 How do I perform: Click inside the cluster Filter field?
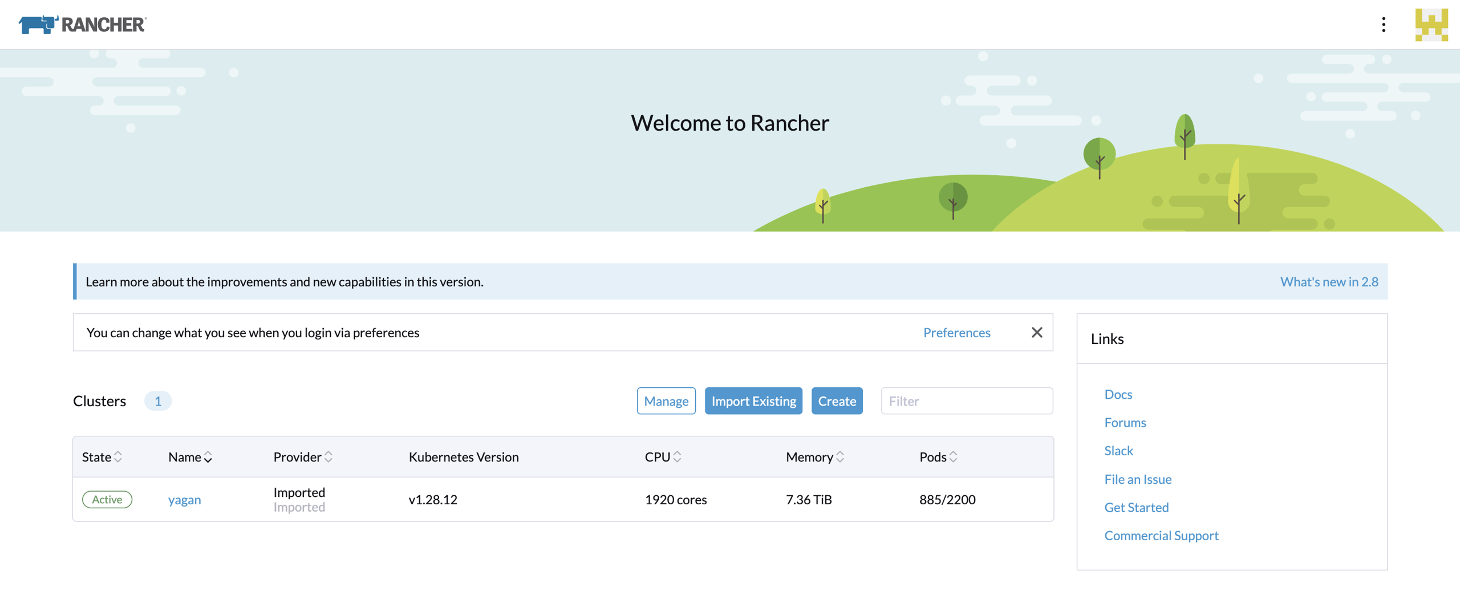(x=967, y=400)
